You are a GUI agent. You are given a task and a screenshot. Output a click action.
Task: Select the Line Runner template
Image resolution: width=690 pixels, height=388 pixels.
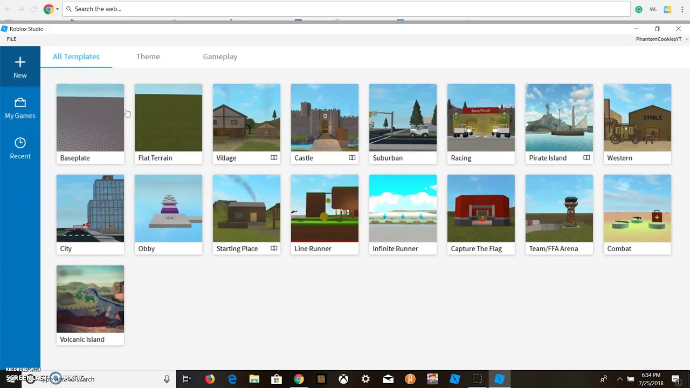pos(325,214)
